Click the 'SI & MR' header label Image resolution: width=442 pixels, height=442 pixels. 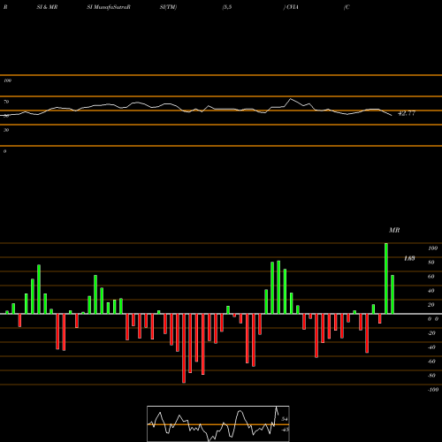[x=47, y=7]
